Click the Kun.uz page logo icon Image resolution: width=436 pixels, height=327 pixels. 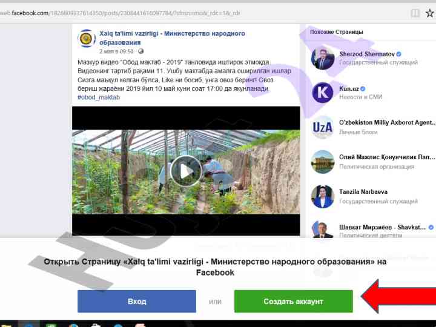coord(323,93)
